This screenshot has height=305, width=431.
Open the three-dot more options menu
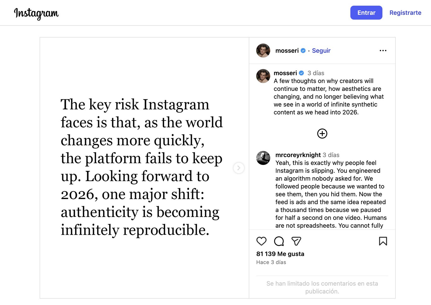click(x=383, y=50)
